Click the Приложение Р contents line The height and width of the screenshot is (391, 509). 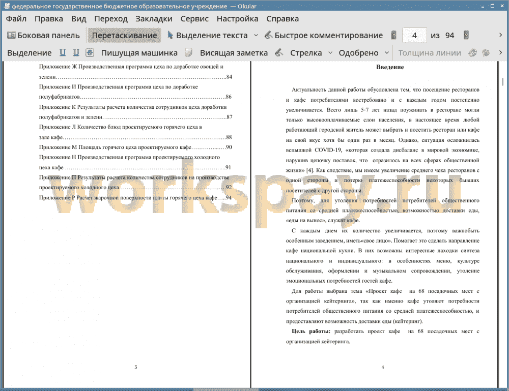click(x=135, y=197)
